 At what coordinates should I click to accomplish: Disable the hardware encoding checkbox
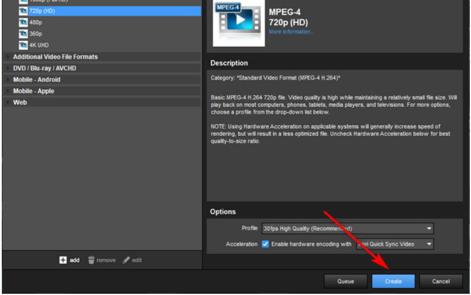[265, 244]
